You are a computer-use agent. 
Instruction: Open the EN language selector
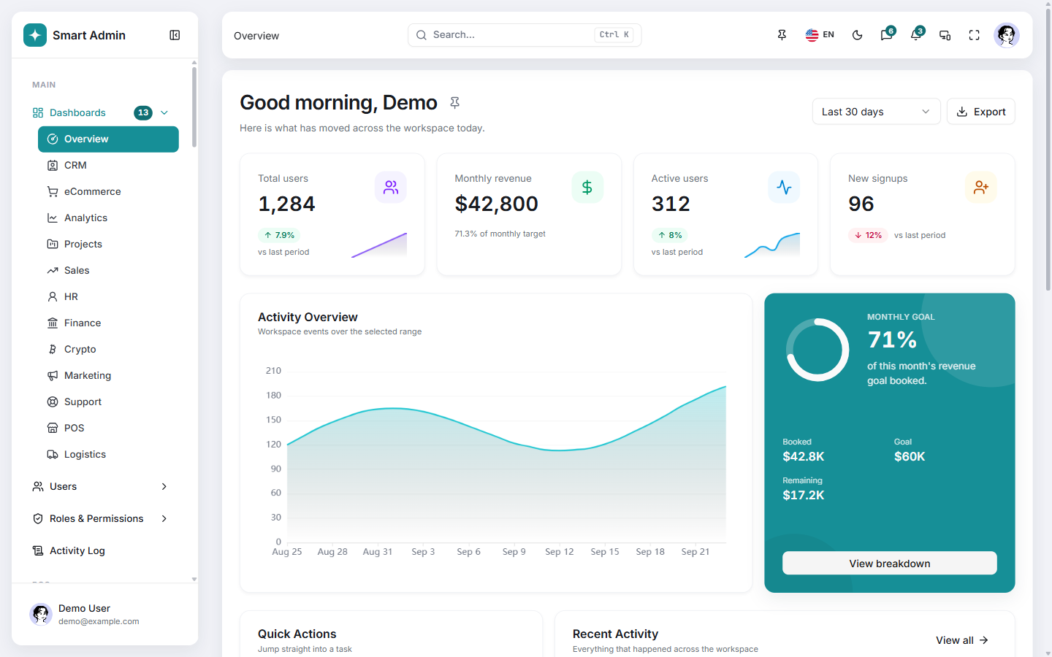click(x=820, y=35)
